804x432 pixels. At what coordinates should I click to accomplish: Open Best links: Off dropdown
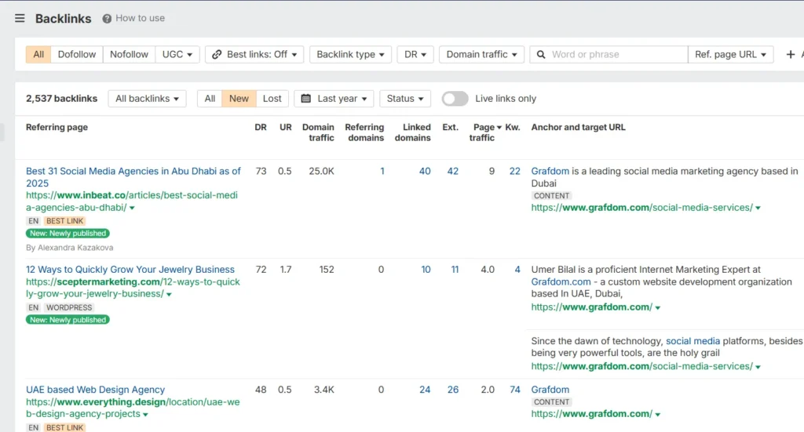(254, 54)
